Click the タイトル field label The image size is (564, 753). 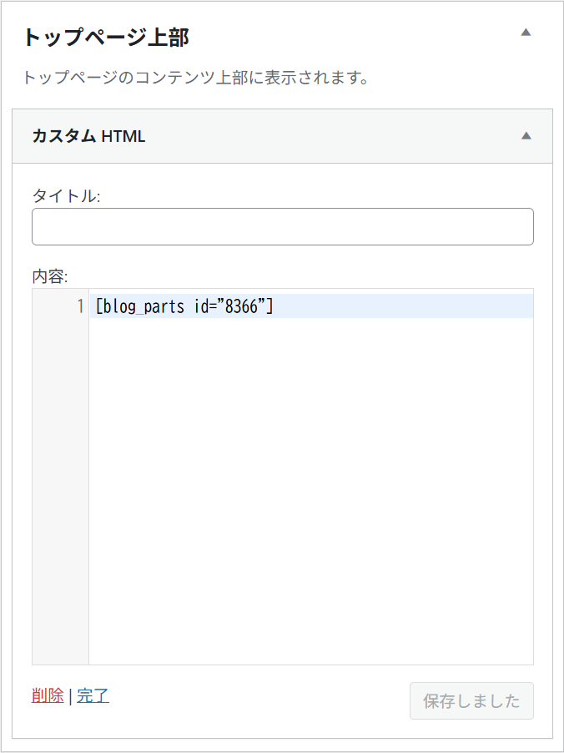coord(66,196)
